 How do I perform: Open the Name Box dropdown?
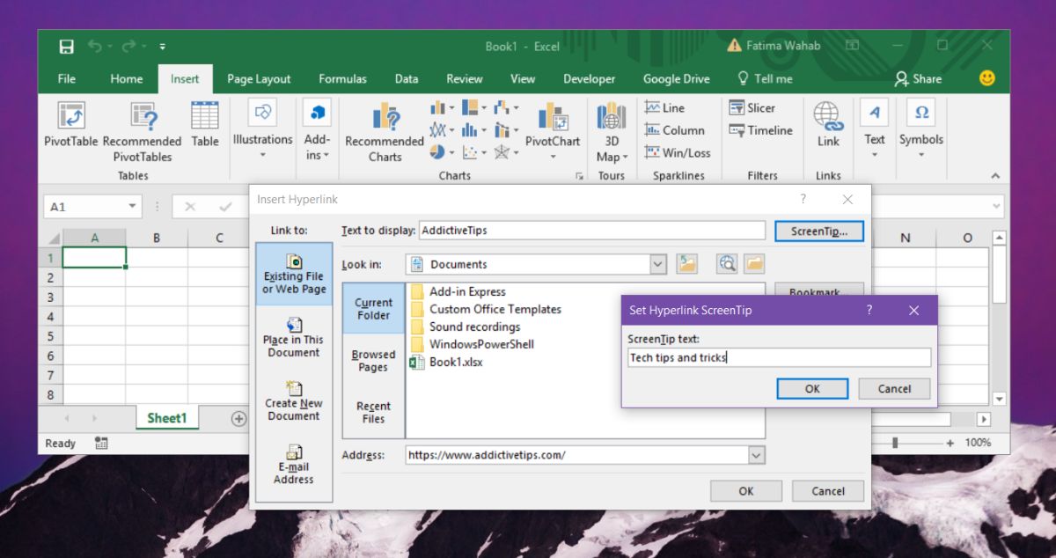pyautogui.click(x=133, y=207)
